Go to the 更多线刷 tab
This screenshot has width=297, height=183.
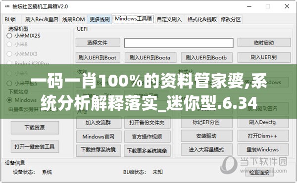99,19
